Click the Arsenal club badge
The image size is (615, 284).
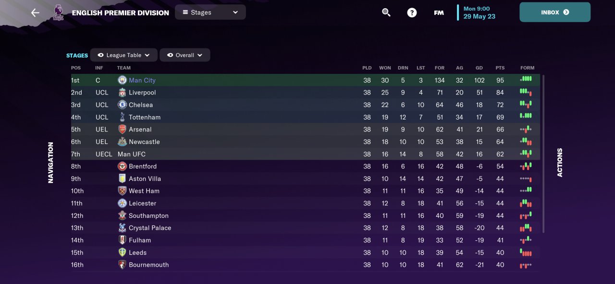click(x=122, y=130)
